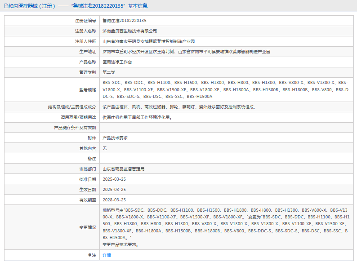Select 供医疗机构用于局部工作环境净化用。
Image resolution: width=357 pixels, height=262 pixels.
click(137, 117)
